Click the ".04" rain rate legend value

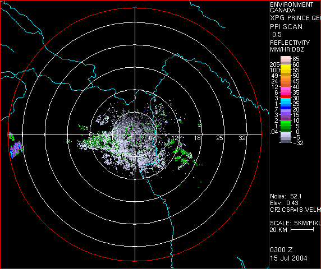pyautogui.click(x=274, y=132)
